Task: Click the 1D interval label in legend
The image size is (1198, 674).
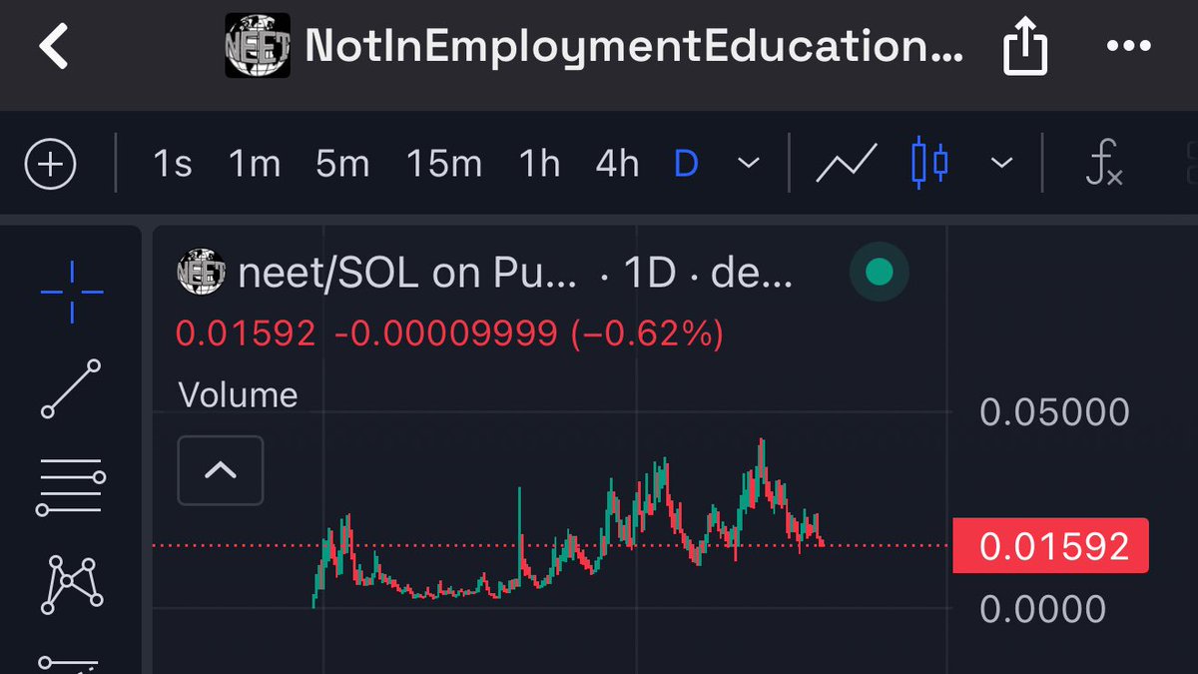Action: (x=650, y=274)
